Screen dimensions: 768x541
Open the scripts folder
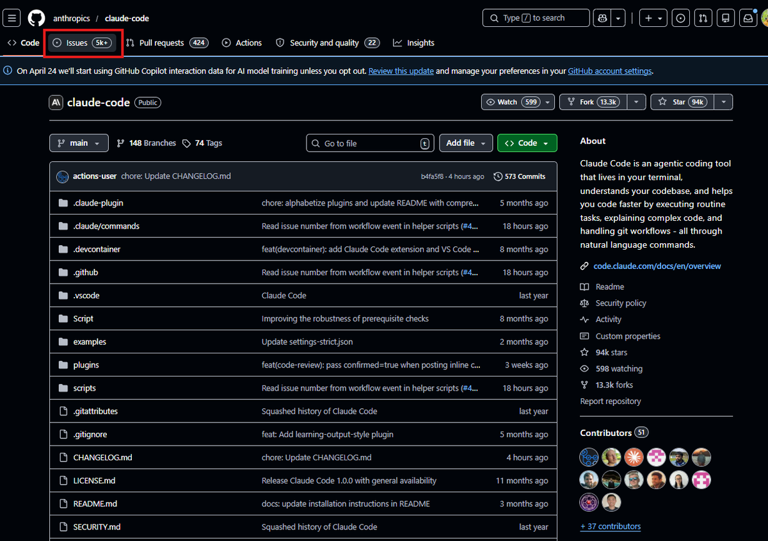tap(84, 388)
